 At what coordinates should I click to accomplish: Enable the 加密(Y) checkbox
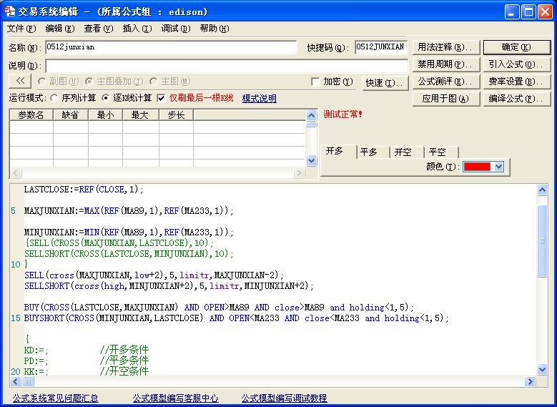tap(315, 82)
